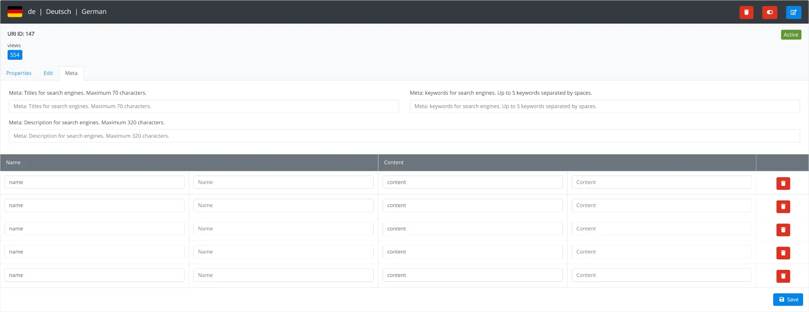809x312 pixels.
Task: Click the fifth row lowercase name field
Action: 94,275
